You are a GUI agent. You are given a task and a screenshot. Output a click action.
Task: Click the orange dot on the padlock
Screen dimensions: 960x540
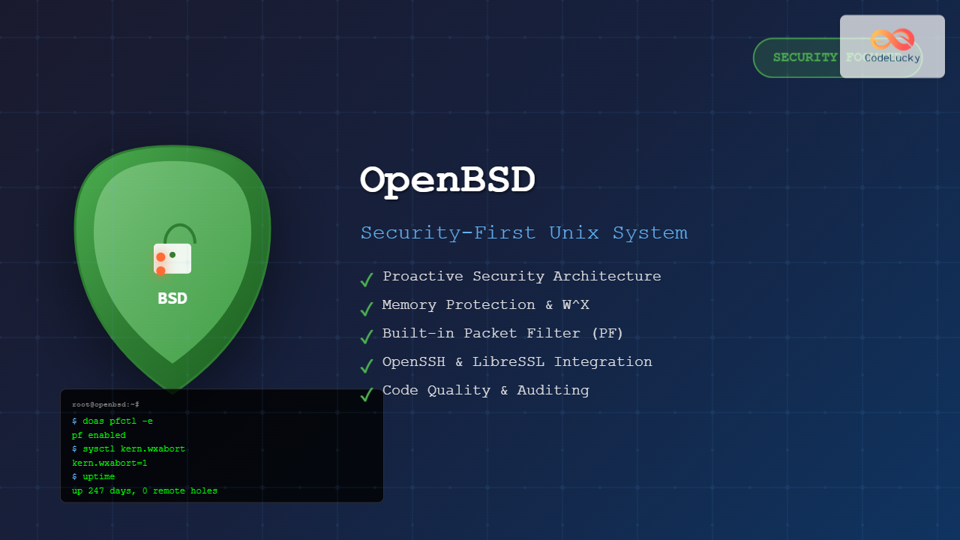[x=160, y=257]
